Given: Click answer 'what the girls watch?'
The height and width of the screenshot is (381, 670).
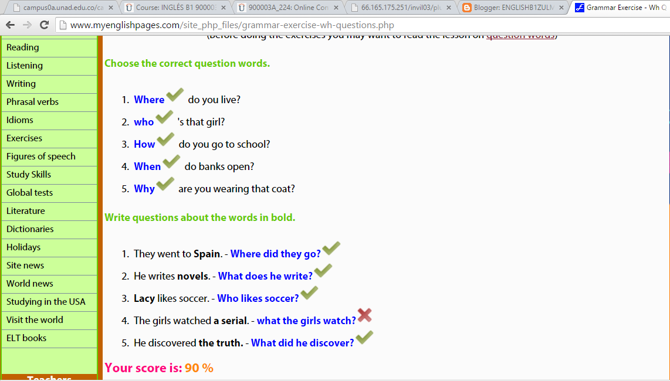Looking at the screenshot, I should click(x=306, y=321).
